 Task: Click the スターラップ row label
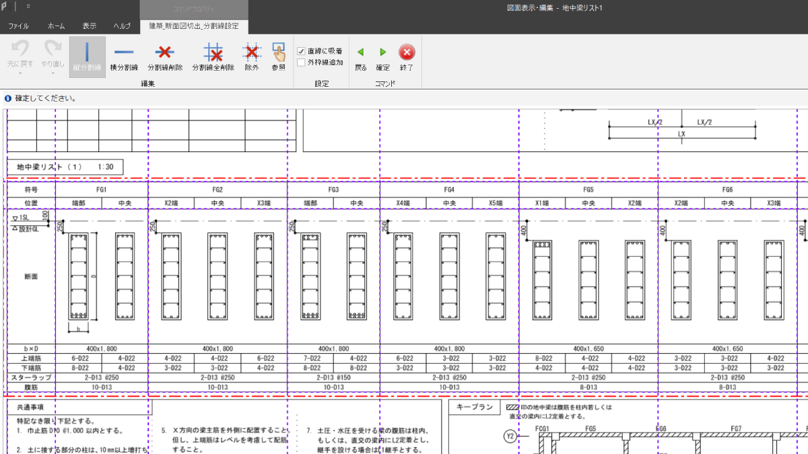(31, 377)
